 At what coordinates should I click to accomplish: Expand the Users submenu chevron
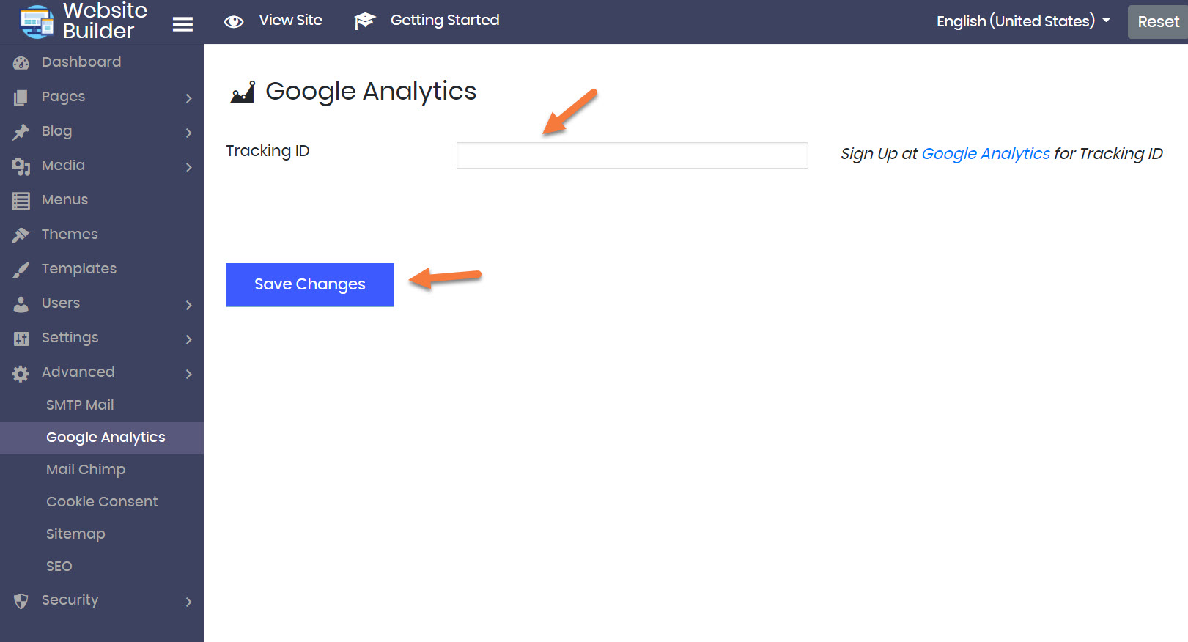point(188,305)
